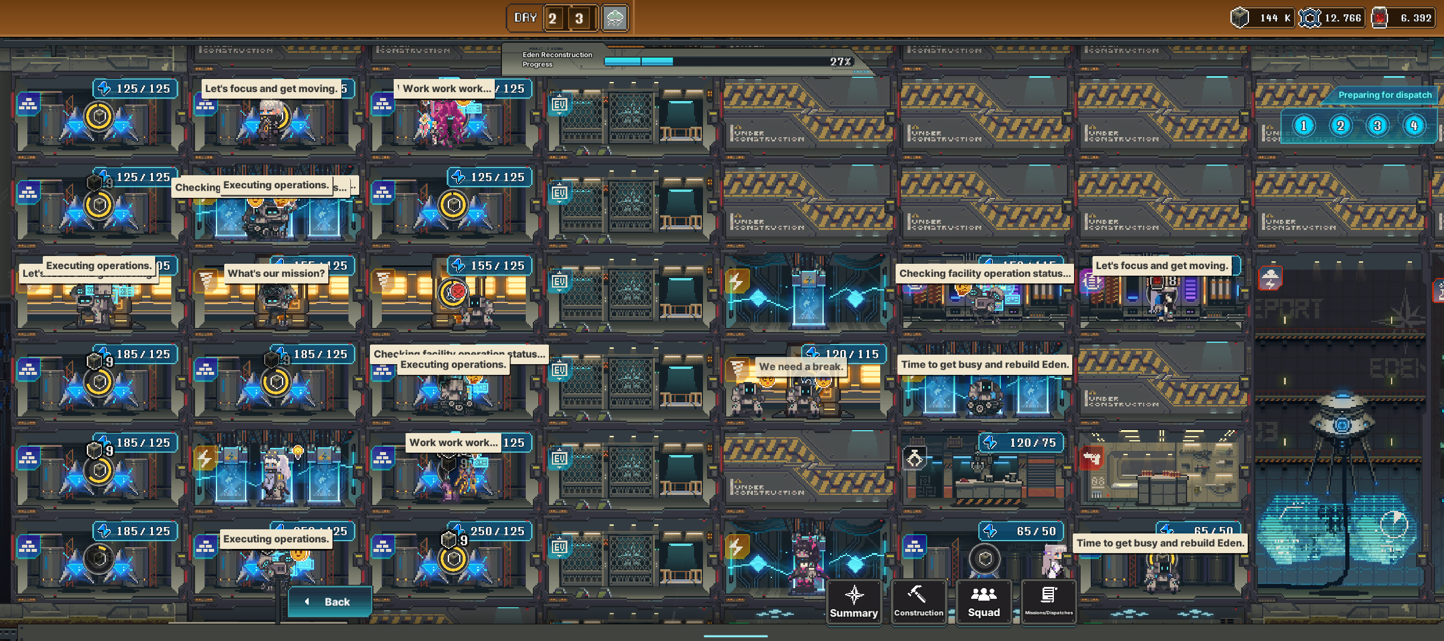Open the Squad menu
Screen dimensions: 1444x641
click(984, 602)
